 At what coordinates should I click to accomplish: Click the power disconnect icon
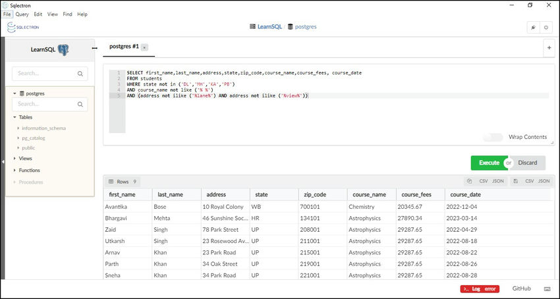coord(546,28)
